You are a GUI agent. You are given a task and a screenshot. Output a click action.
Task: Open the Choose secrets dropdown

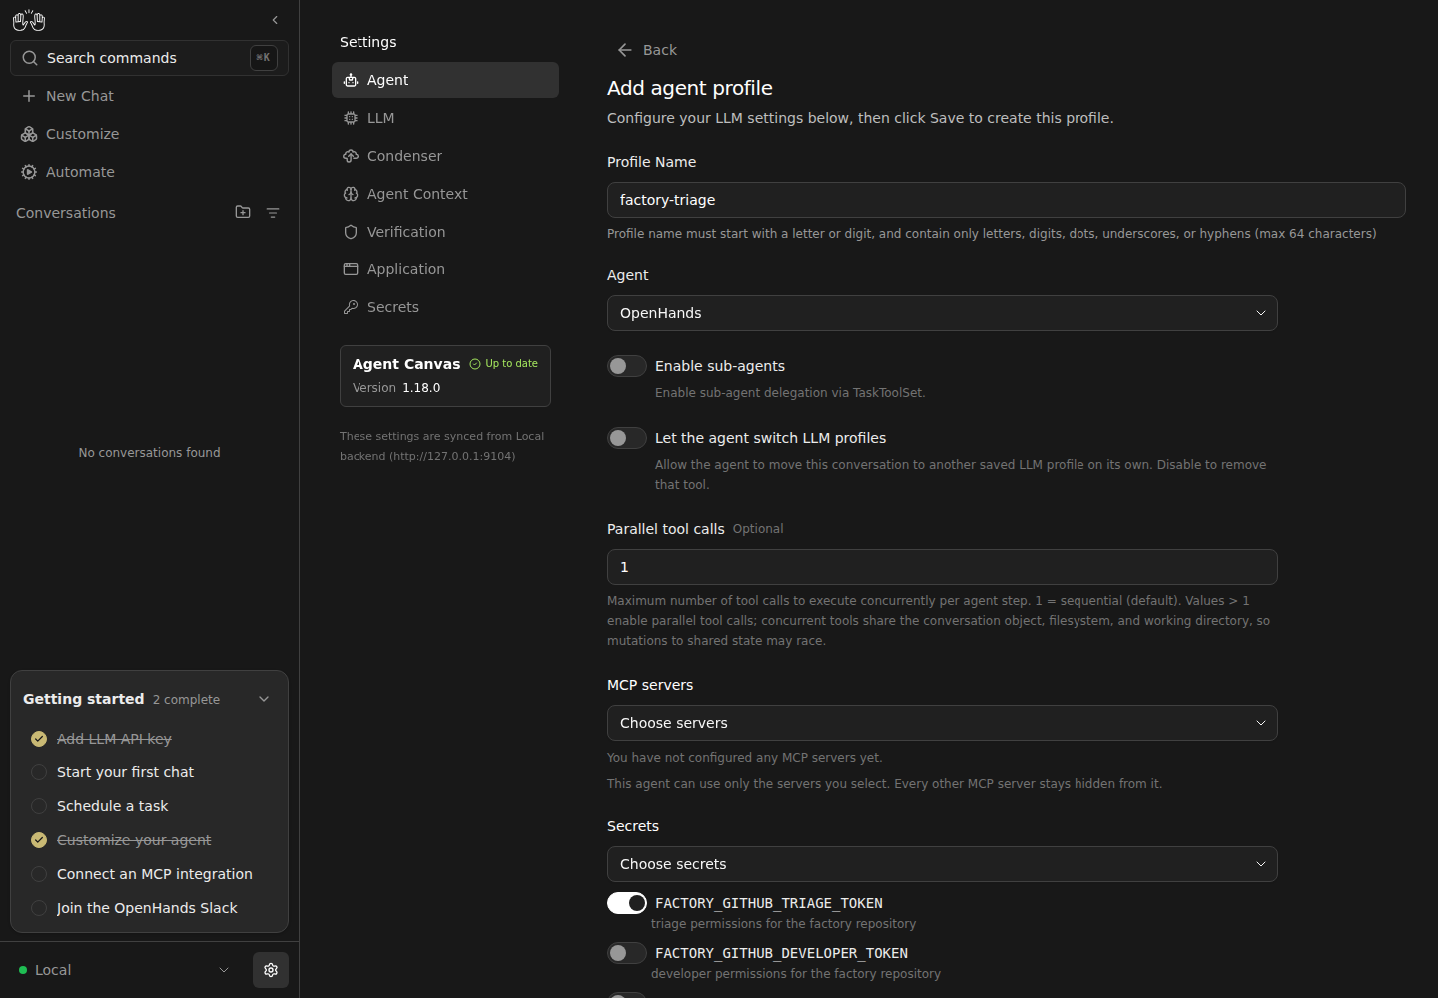(943, 864)
